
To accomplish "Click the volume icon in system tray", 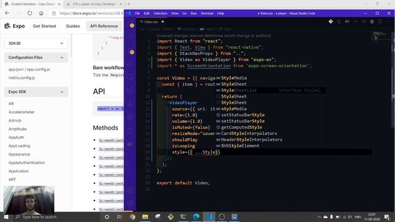I will (x=350, y=216).
